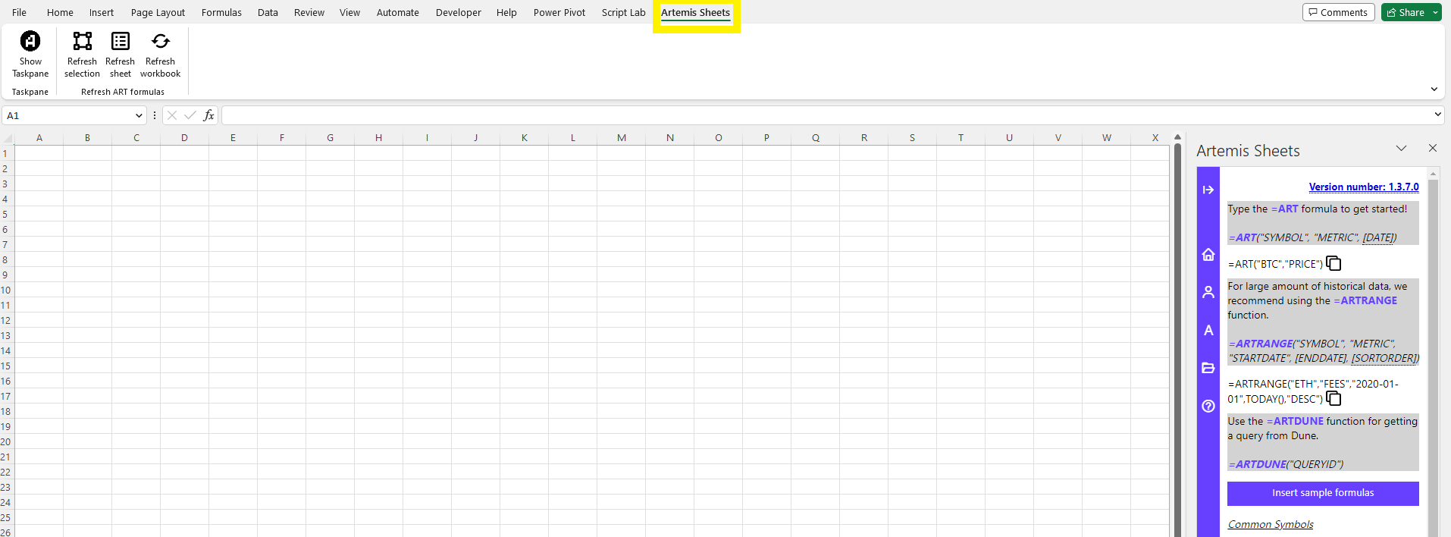Open the File menu

(20, 12)
